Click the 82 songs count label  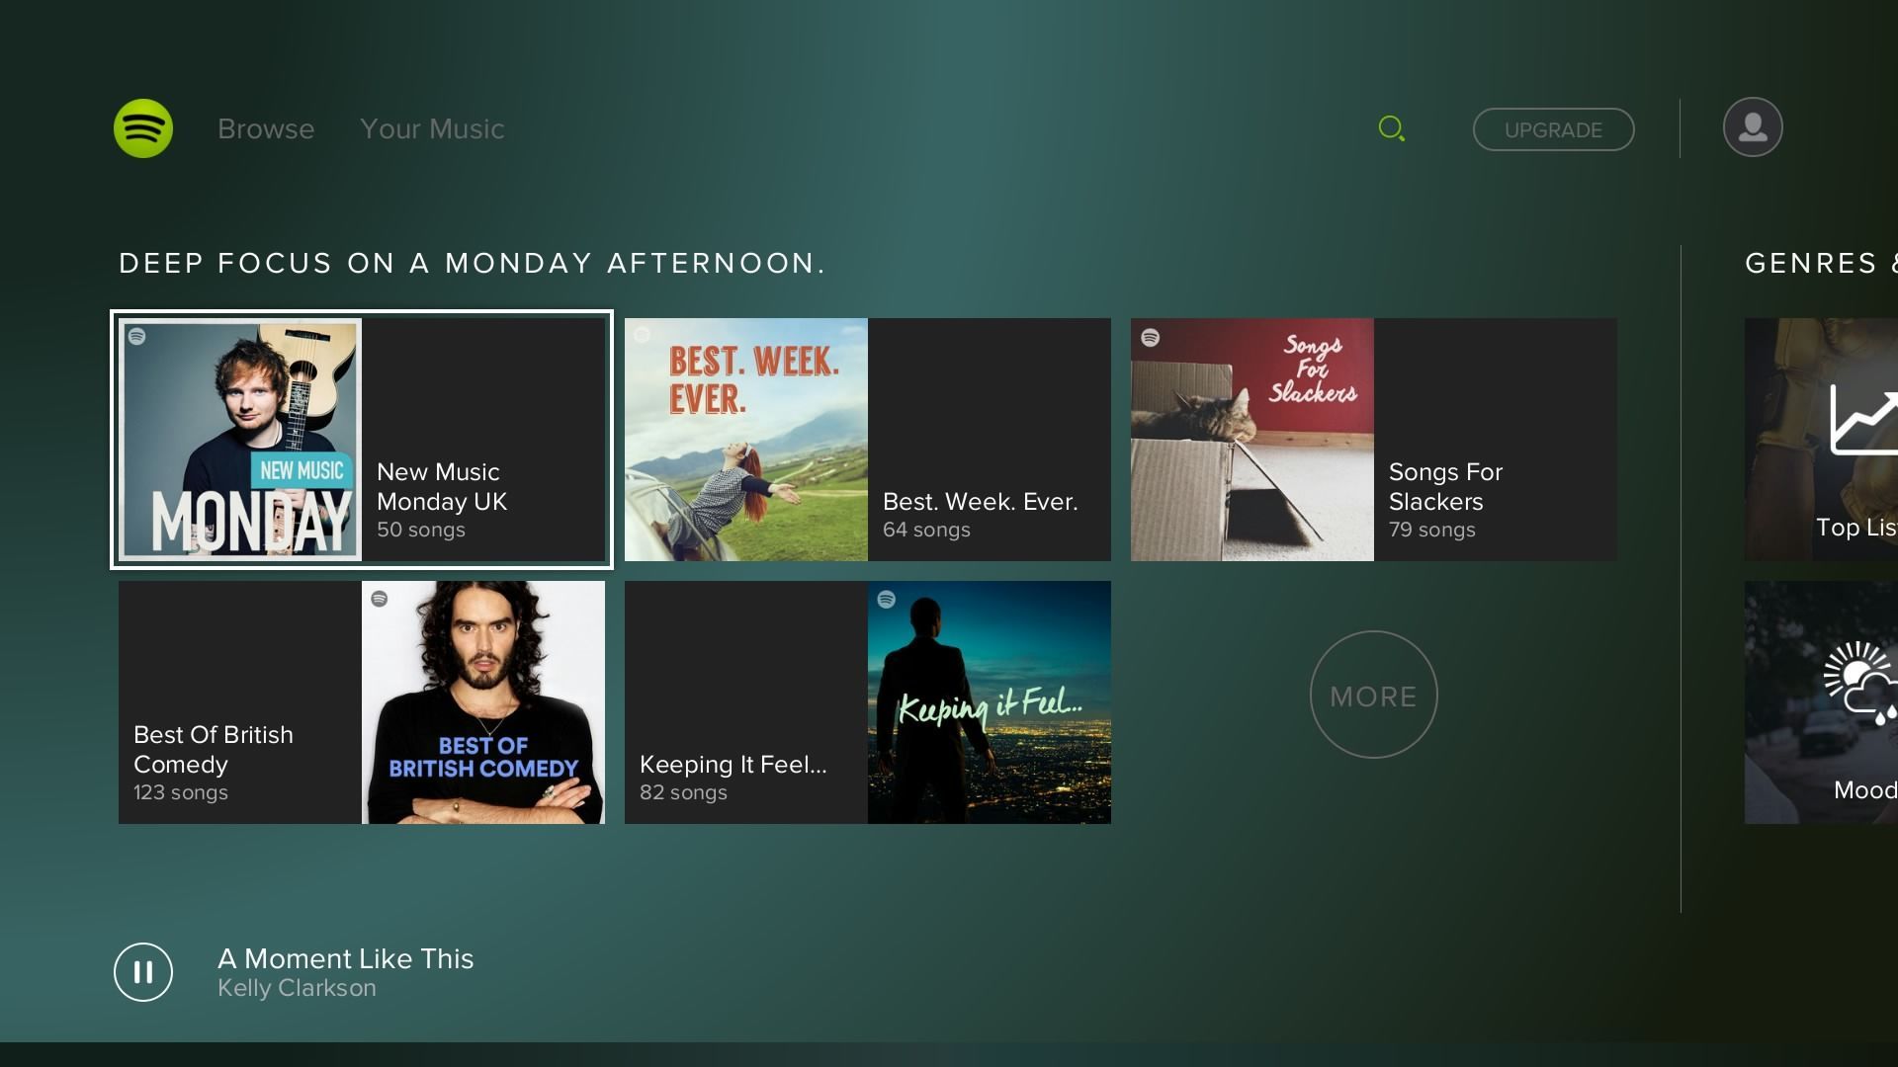pos(683,792)
